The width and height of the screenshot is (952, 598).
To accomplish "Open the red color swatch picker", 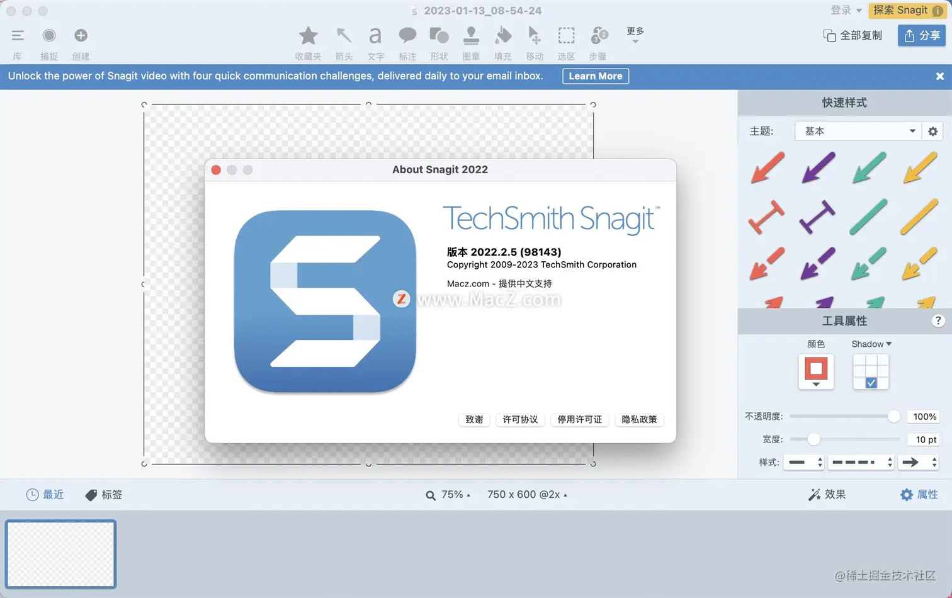I will tap(816, 371).
